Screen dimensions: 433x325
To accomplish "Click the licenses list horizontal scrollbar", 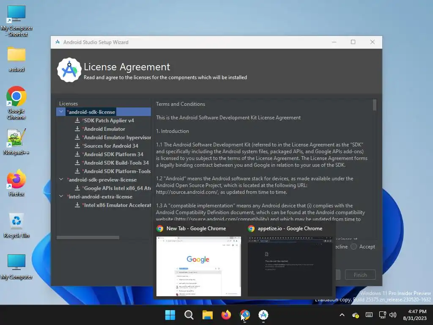I will (x=88, y=237).
